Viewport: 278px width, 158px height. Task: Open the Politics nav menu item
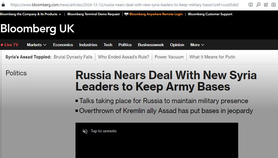click(x=125, y=45)
